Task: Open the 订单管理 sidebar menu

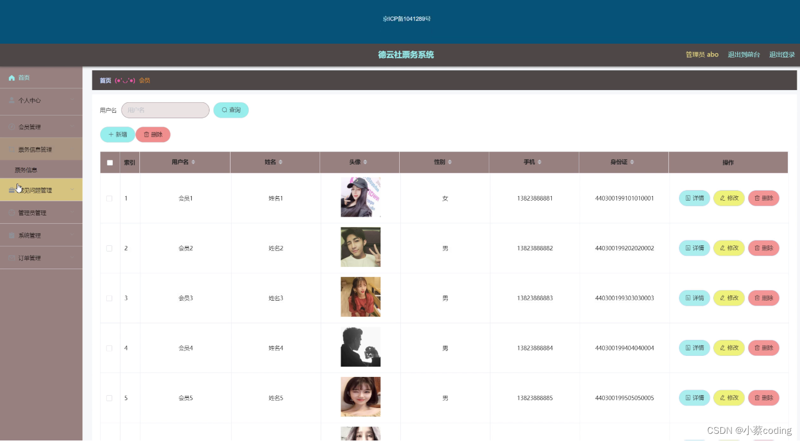Action: [41, 258]
